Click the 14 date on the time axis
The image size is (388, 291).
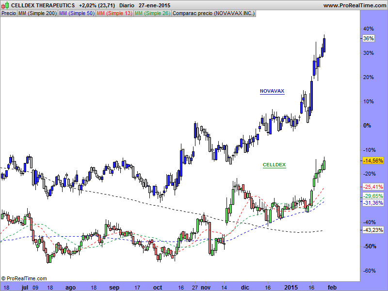[x=224, y=287]
